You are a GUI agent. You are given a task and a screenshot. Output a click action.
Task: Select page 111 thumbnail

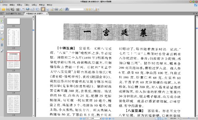[x=14, y=21]
